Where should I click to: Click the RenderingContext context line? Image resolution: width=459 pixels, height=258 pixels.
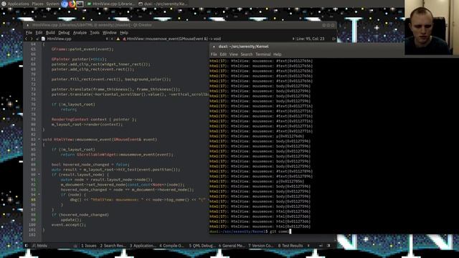point(94,120)
